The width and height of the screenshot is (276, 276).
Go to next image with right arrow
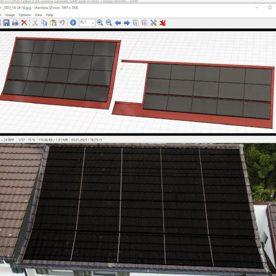point(126,23)
